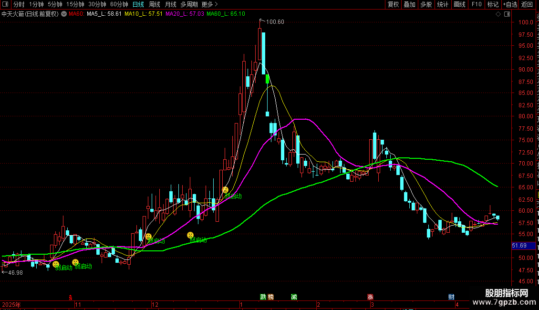Click the red 涨 event marker icon
539x310 pixels.
[370, 297]
